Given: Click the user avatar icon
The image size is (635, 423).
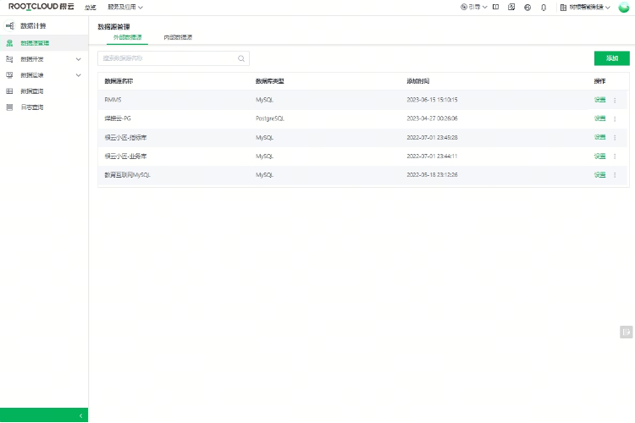Looking at the screenshot, I should pos(624,7).
